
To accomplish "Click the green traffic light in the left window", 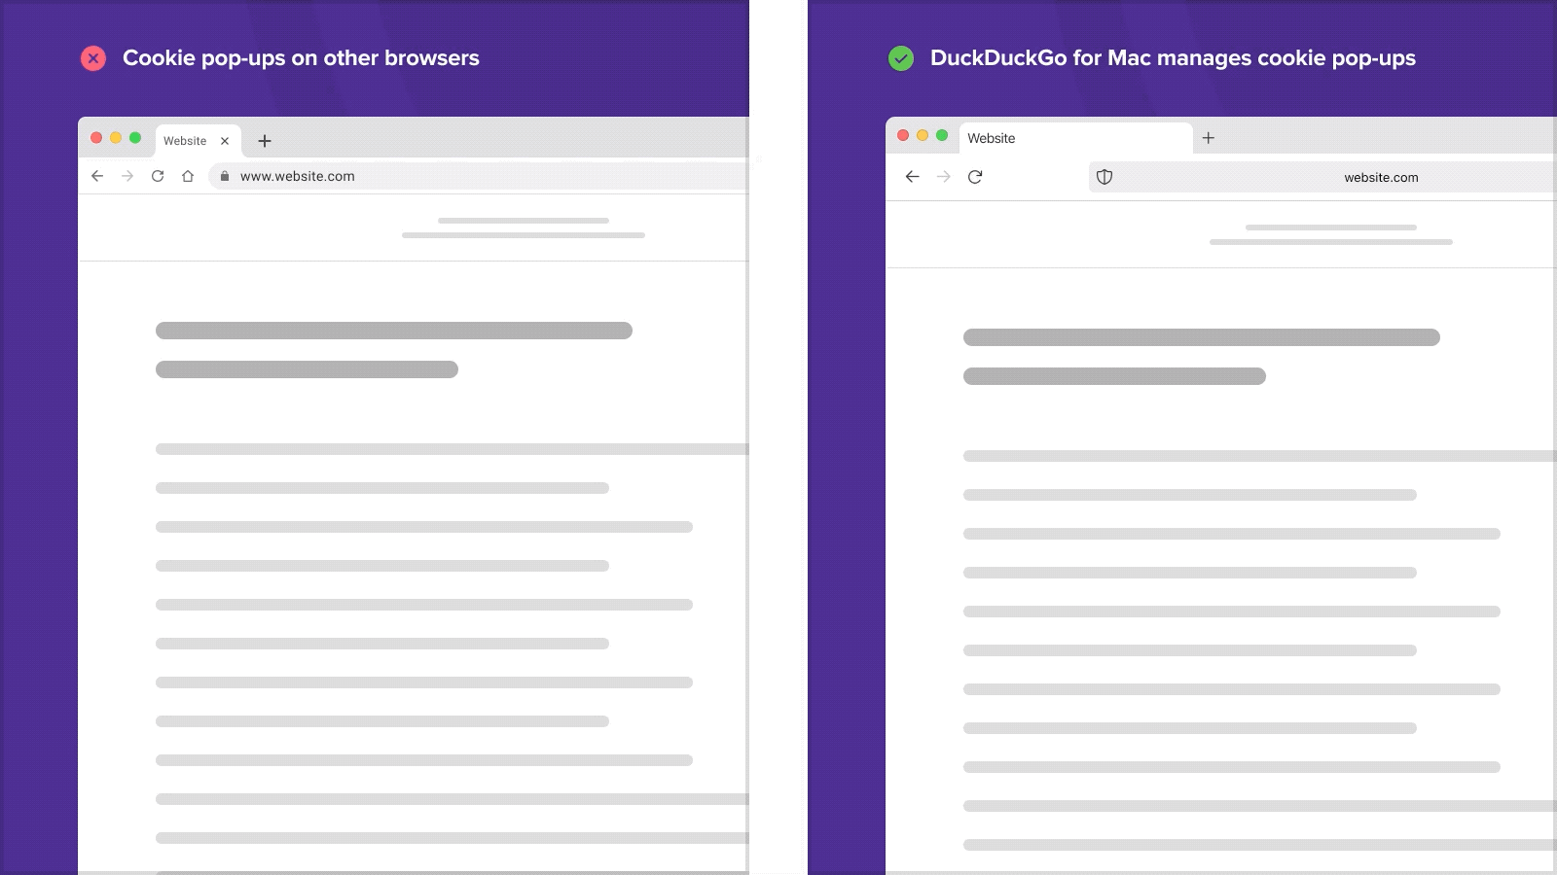I will point(136,137).
